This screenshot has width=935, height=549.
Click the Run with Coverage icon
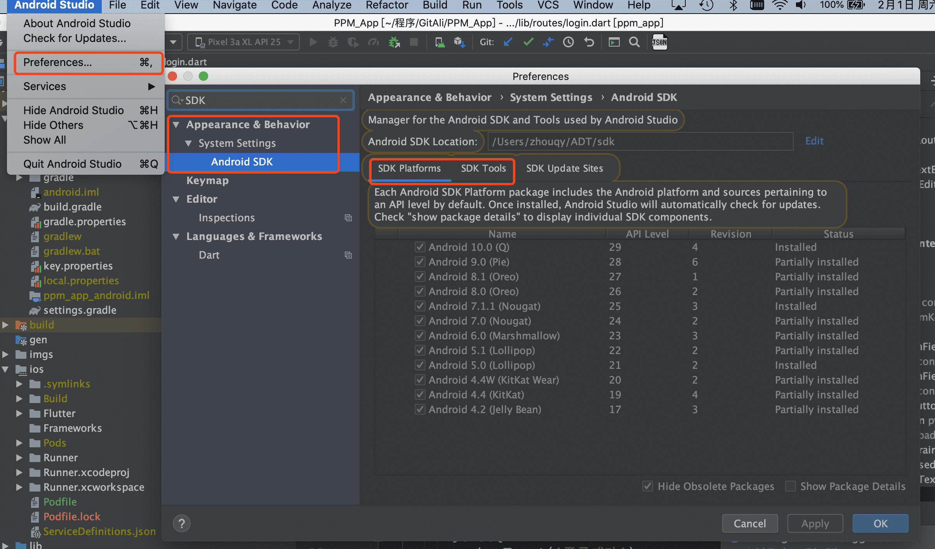coord(353,42)
